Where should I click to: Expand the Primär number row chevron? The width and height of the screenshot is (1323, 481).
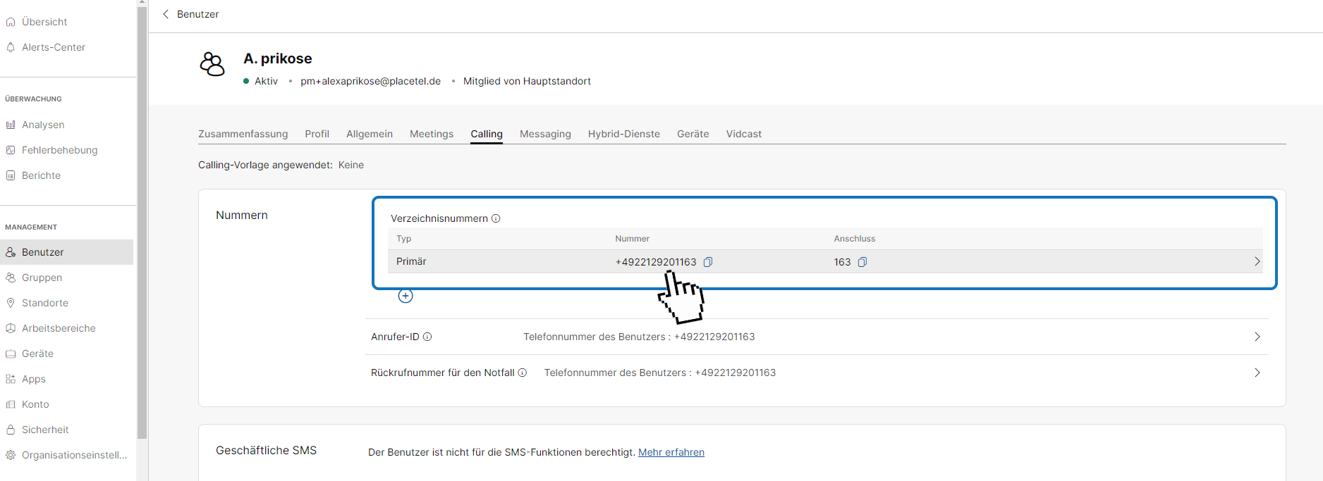coord(1257,261)
